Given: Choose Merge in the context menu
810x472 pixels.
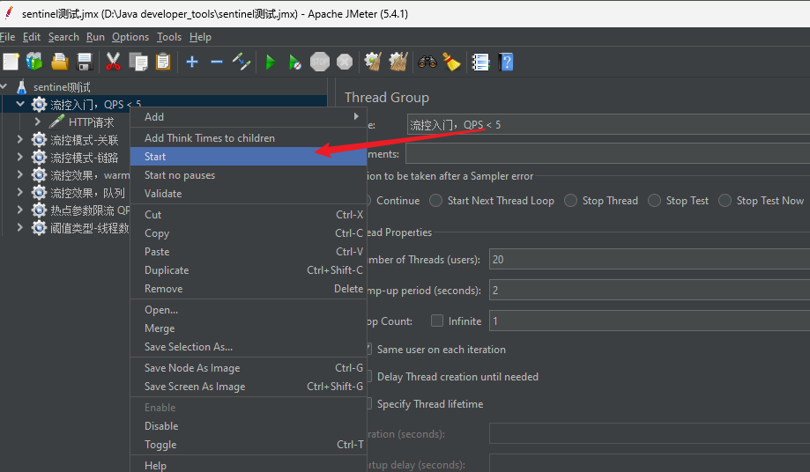Looking at the screenshot, I should click(x=249, y=328).
